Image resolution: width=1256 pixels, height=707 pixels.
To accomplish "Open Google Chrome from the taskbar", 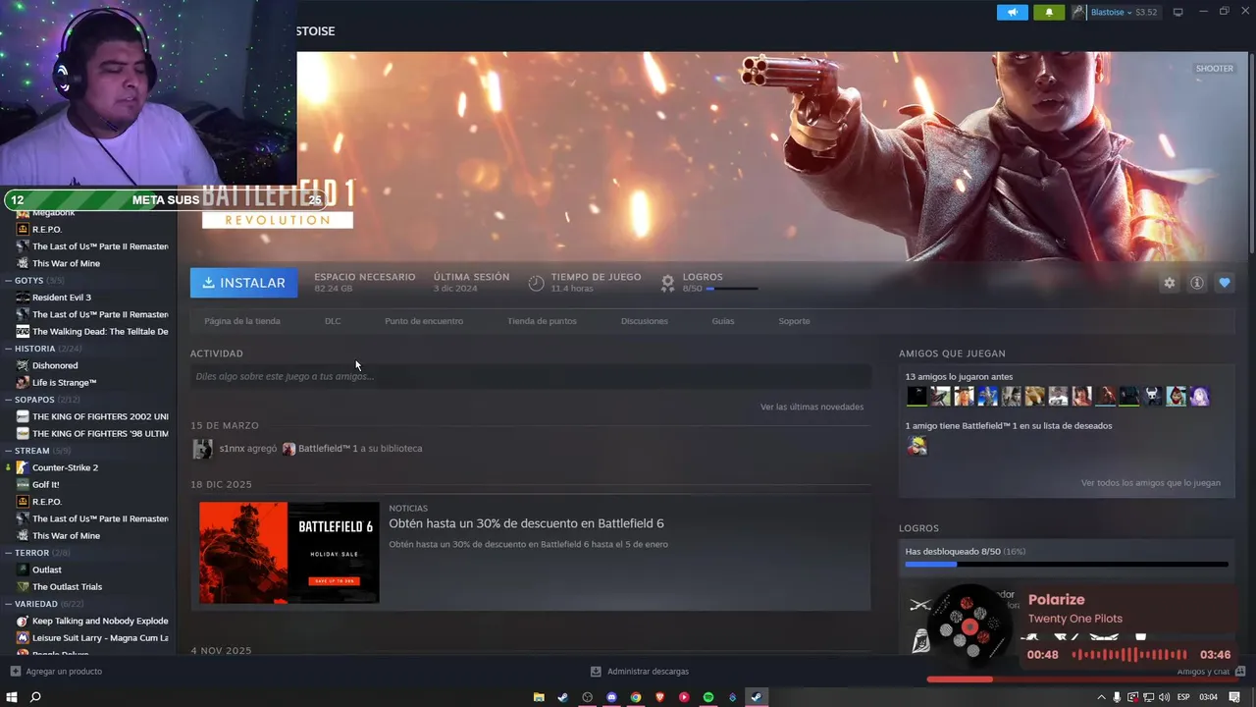I will [x=636, y=697].
